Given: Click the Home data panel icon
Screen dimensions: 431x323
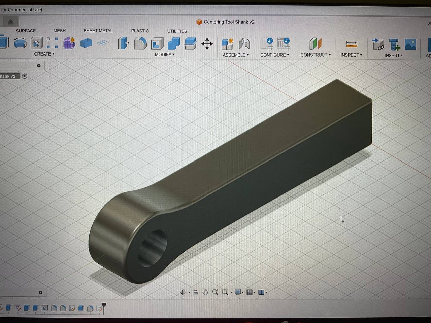Looking at the screenshot, I should [x=11, y=22].
